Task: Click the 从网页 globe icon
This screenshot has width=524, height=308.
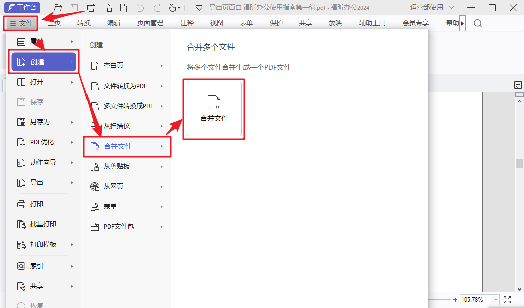Action: coord(95,187)
